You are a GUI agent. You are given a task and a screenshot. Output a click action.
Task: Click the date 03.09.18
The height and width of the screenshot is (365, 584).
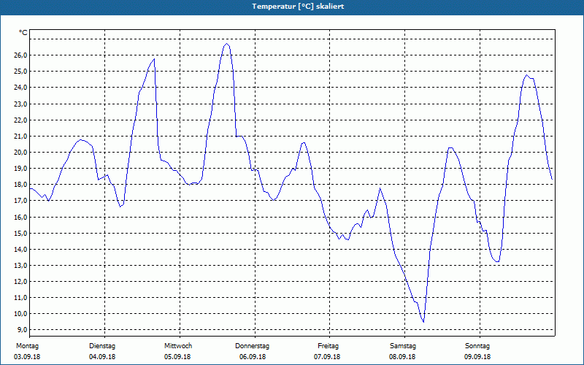tap(27, 357)
